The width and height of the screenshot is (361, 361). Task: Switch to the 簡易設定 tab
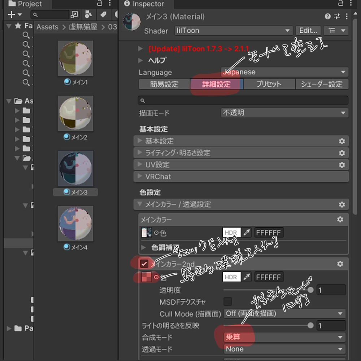[164, 84]
